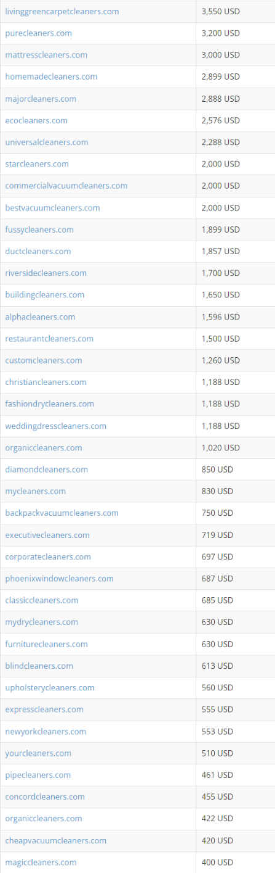Open the mycleaners.com domain link
The width and height of the screenshot is (275, 873).
(x=36, y=491)
